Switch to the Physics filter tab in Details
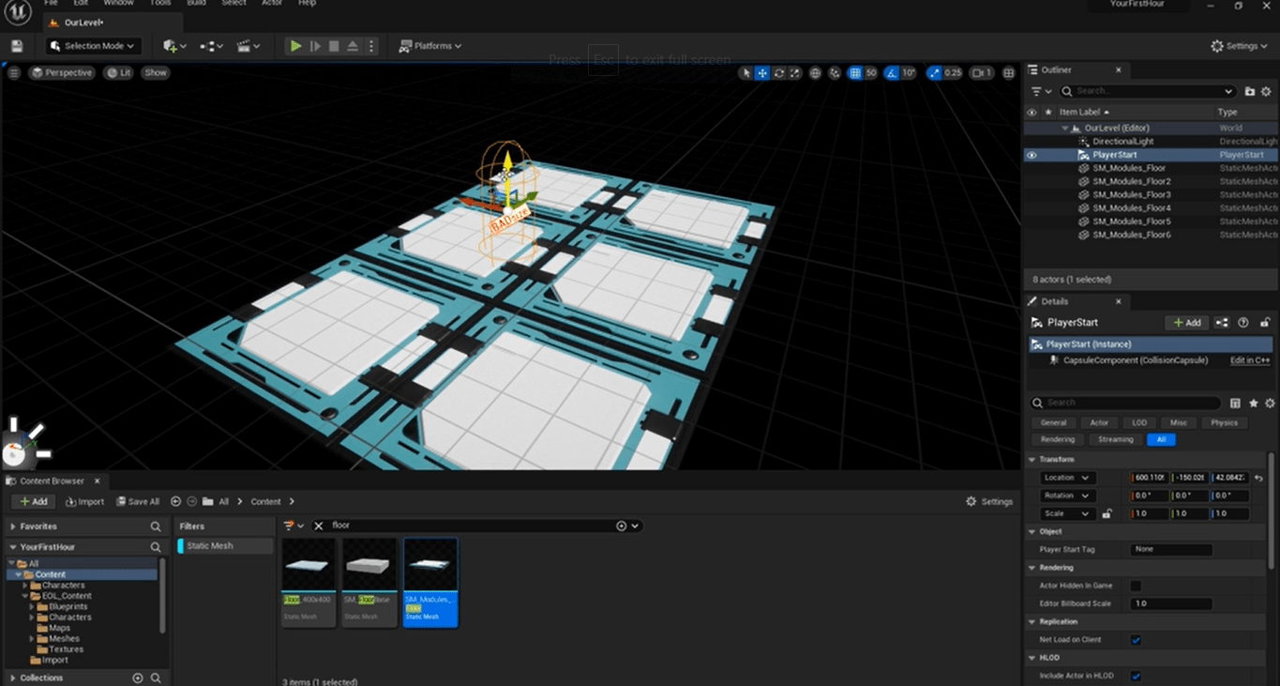This screenshot has height=686, width=1280. click(x=1224, y=423)
